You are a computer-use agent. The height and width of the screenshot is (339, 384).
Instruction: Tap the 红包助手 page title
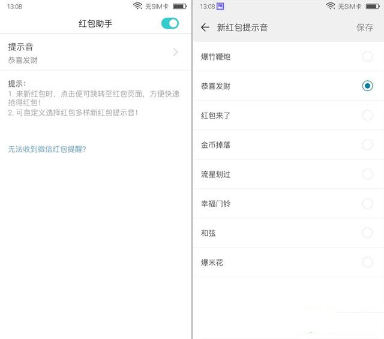(x=95, y=23)
